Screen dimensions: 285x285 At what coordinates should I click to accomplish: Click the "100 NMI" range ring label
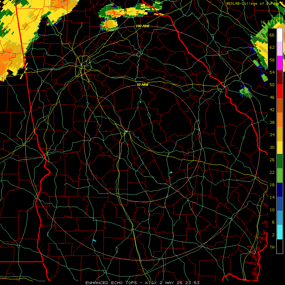(x=142, y=26)
